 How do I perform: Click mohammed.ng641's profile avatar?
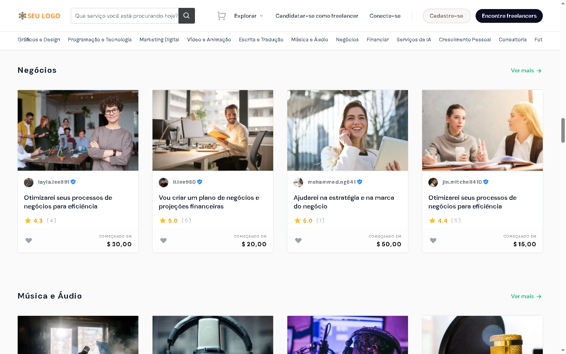coord(298,182)
